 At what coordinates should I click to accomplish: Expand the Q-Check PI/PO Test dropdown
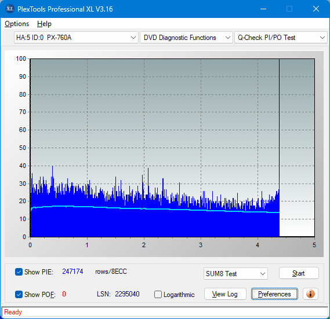(281, 38)
